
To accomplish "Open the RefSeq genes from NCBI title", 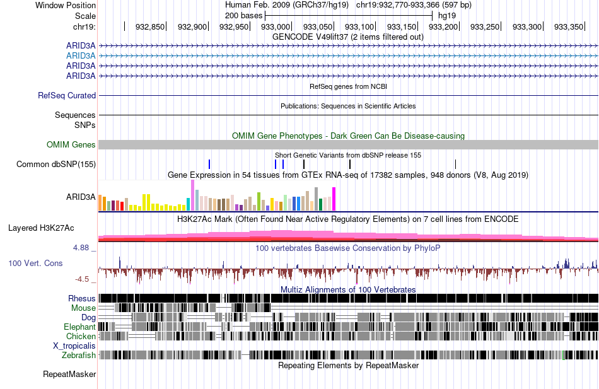I will (348, 86).
